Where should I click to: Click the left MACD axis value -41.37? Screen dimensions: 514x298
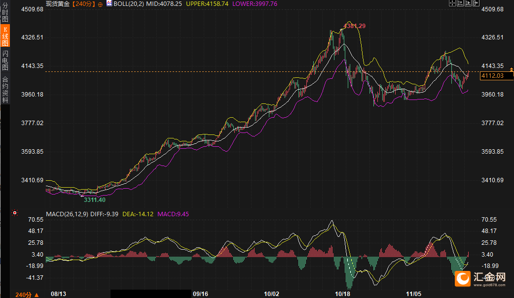(x=35, y=278)
